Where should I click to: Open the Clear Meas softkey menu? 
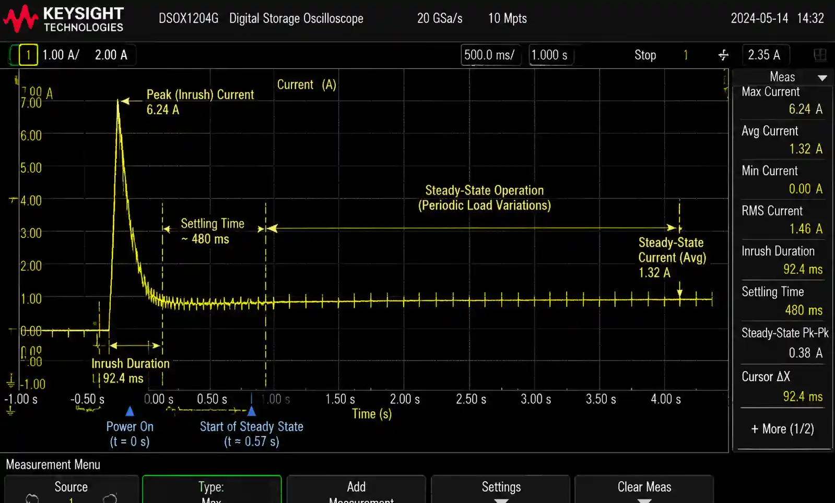point(644,489)
